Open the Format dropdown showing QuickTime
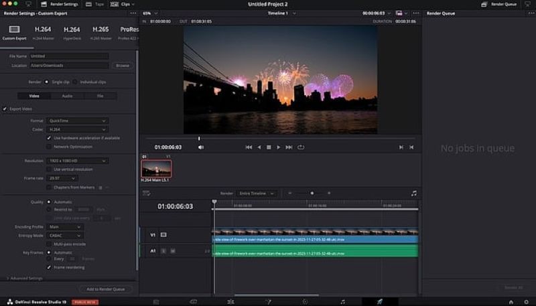Image resolution: width=536 pixels, height=306 pixels. [x=77, y=121]
